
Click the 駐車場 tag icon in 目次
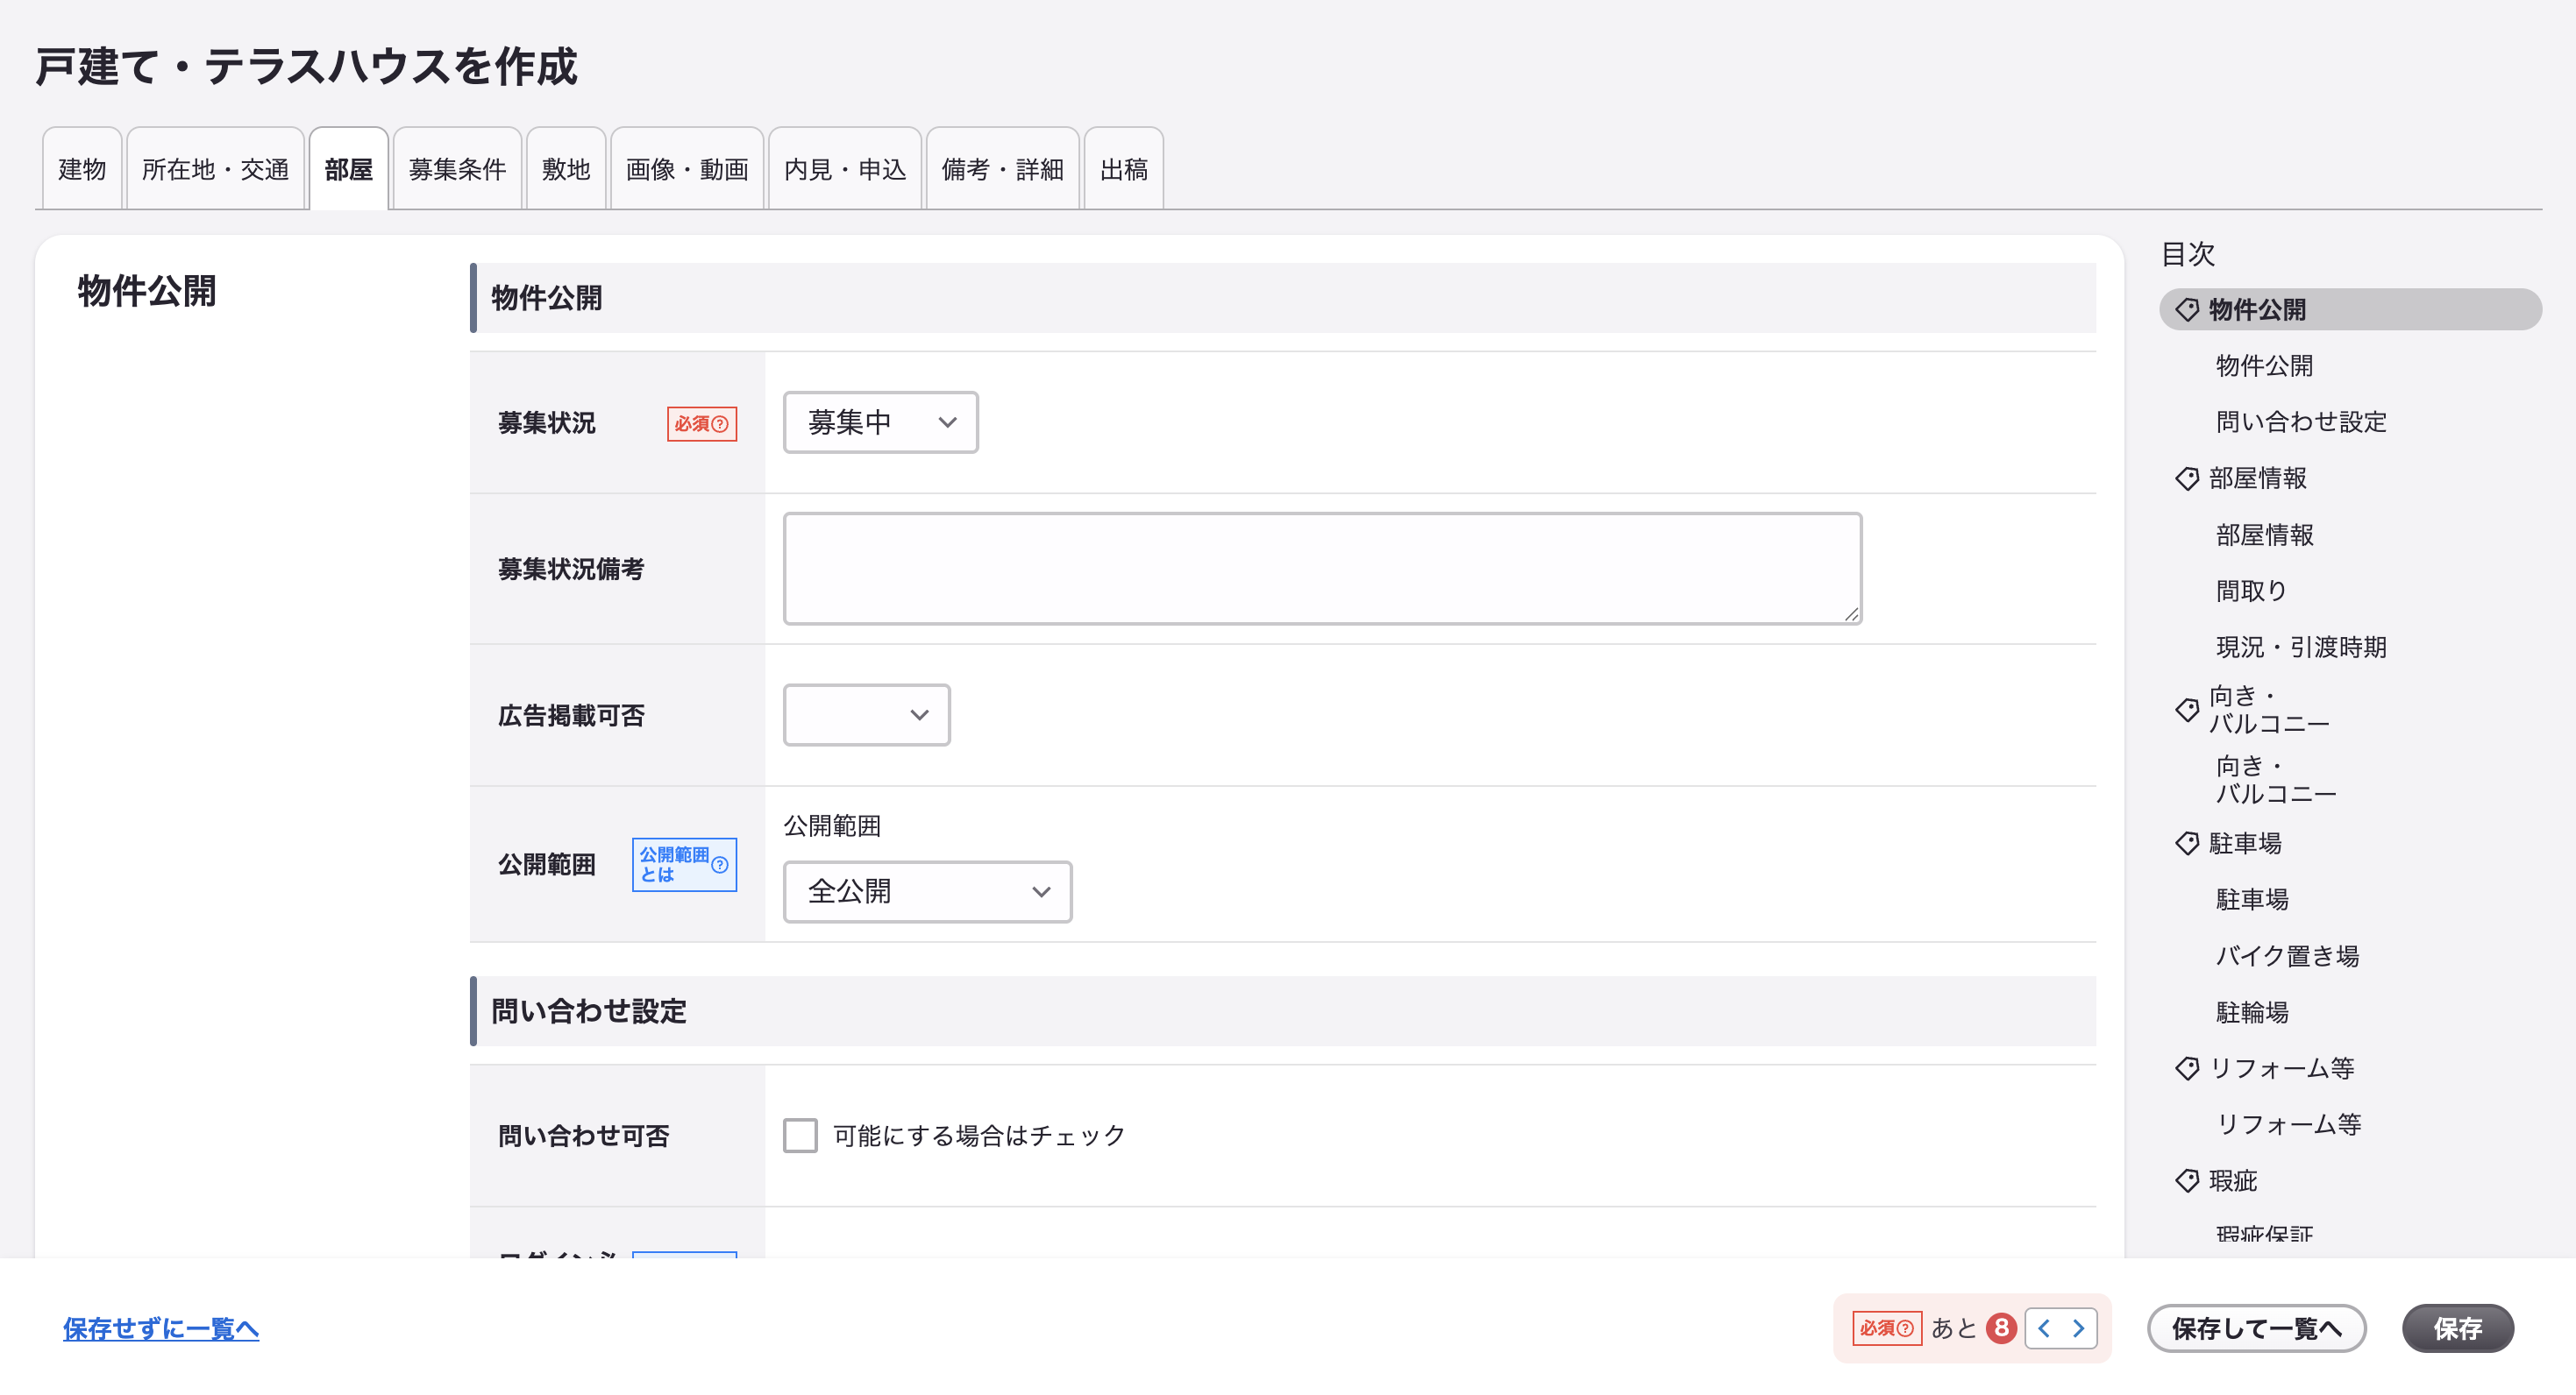2186,843
